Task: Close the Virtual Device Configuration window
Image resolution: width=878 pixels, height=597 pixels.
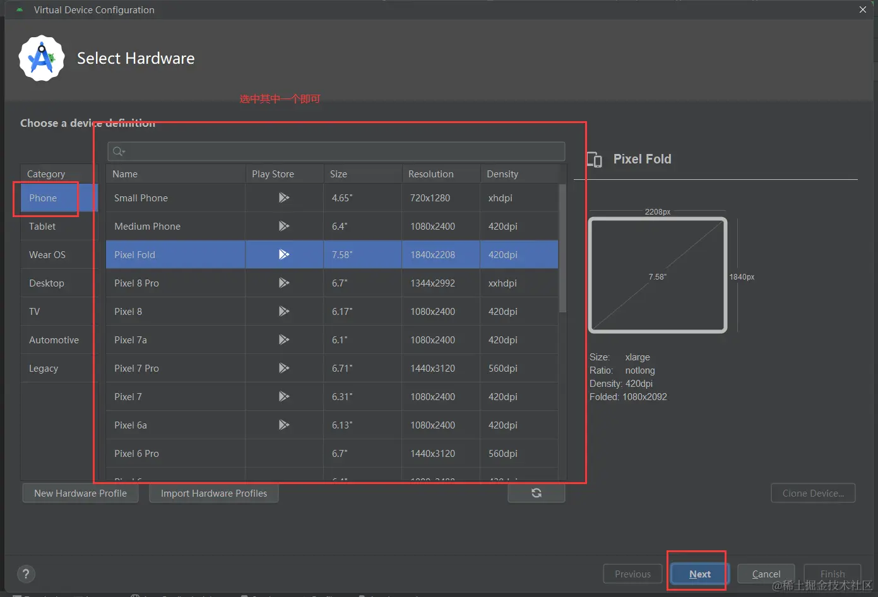Action: pyautogui.click(x=862, y=9)
